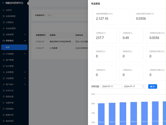Focus the 采集器编号 input field
This screenshot has width=166, height=125.
[67, 15]
